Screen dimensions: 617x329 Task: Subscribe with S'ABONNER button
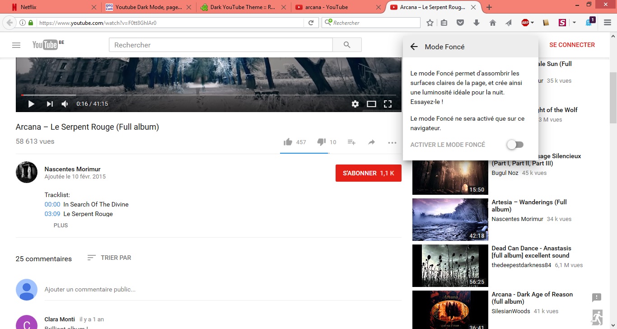point(369,173)
